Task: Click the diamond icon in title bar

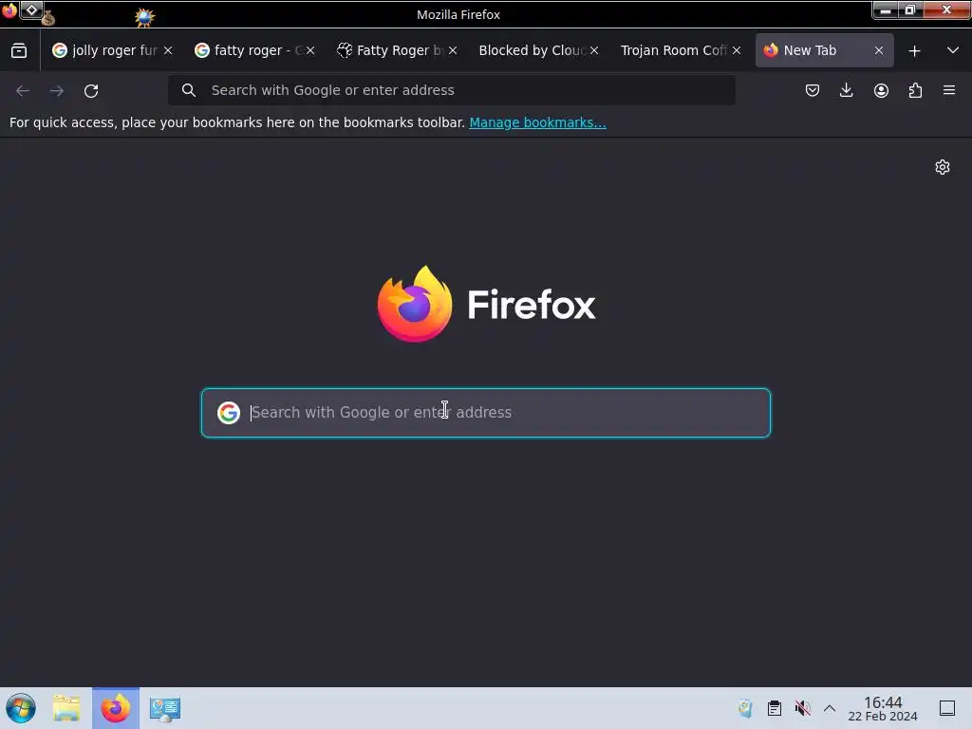Action: tap(31, 9)
